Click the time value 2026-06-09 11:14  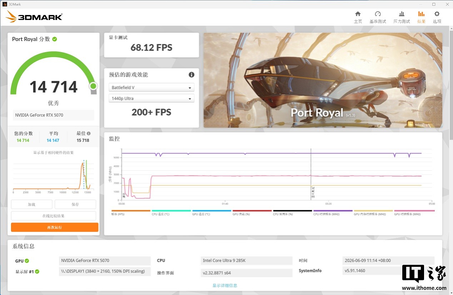(x=388, y=261)
